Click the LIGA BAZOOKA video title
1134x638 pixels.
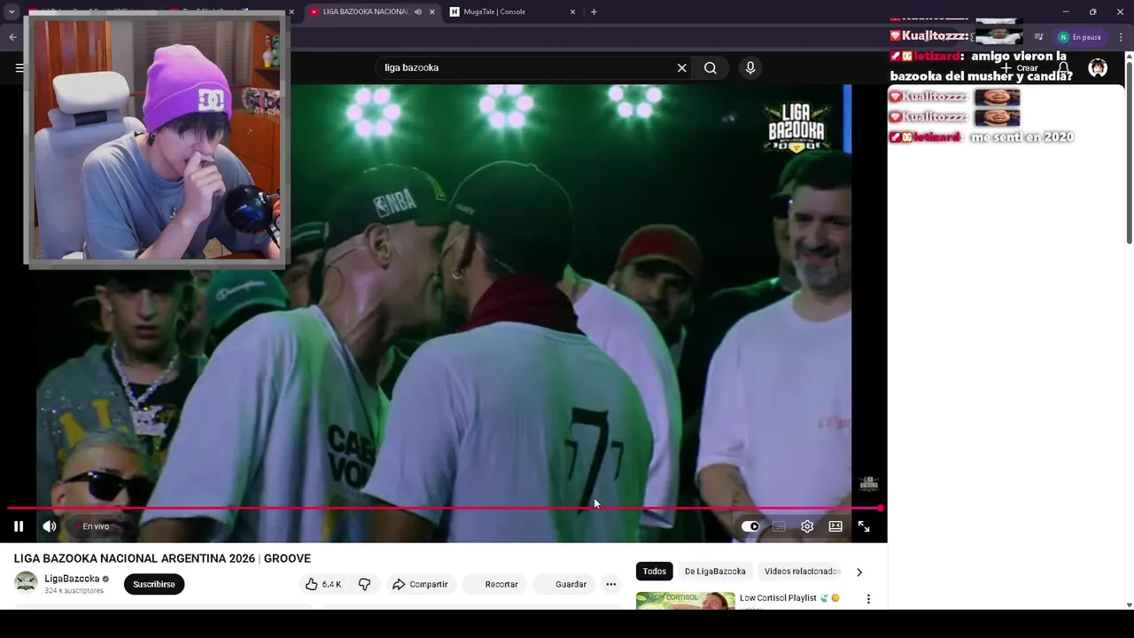[x=162, y=558]
